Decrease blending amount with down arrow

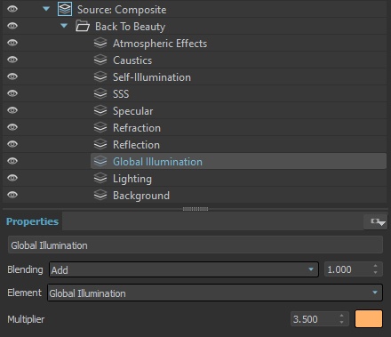[x=376, y=273]
